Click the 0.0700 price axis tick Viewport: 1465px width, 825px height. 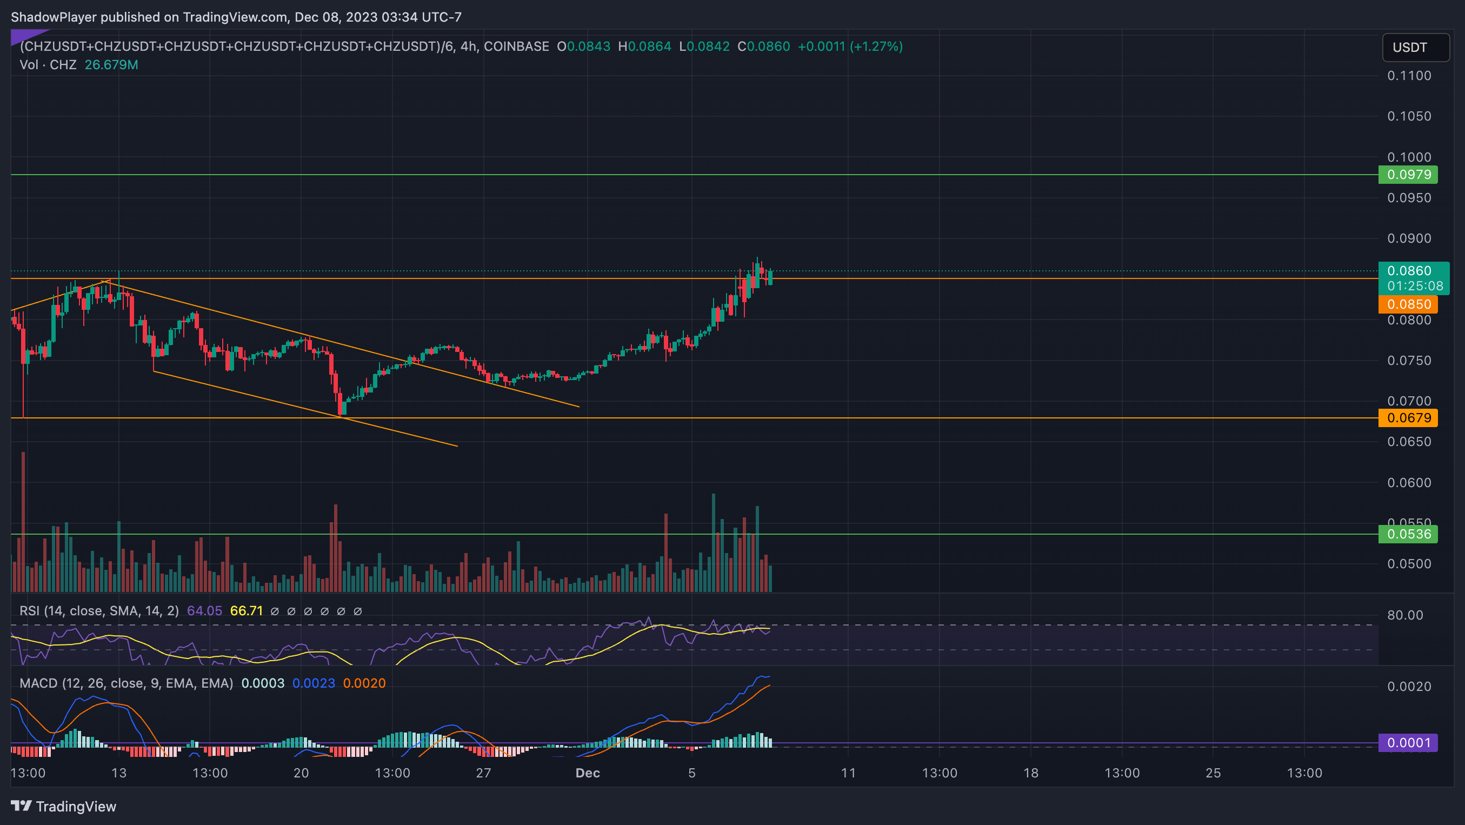(1409, 401)
